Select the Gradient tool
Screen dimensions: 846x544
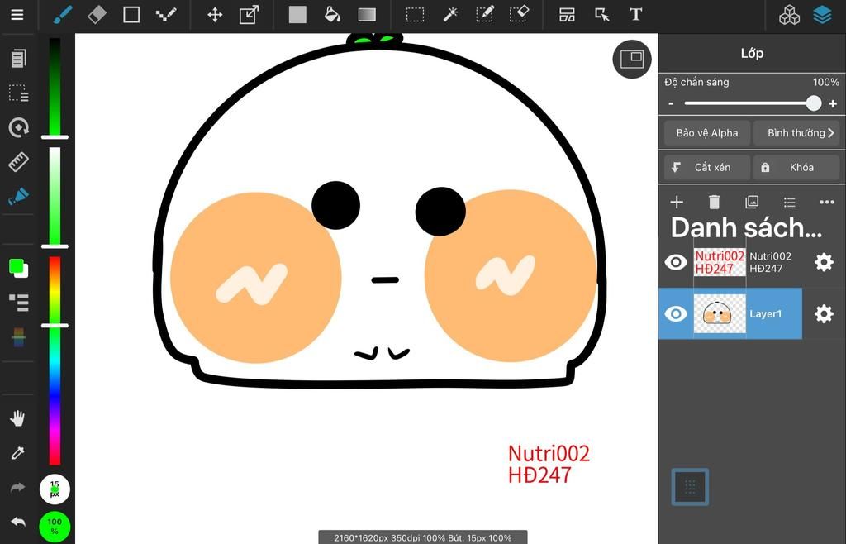[367, 15]
